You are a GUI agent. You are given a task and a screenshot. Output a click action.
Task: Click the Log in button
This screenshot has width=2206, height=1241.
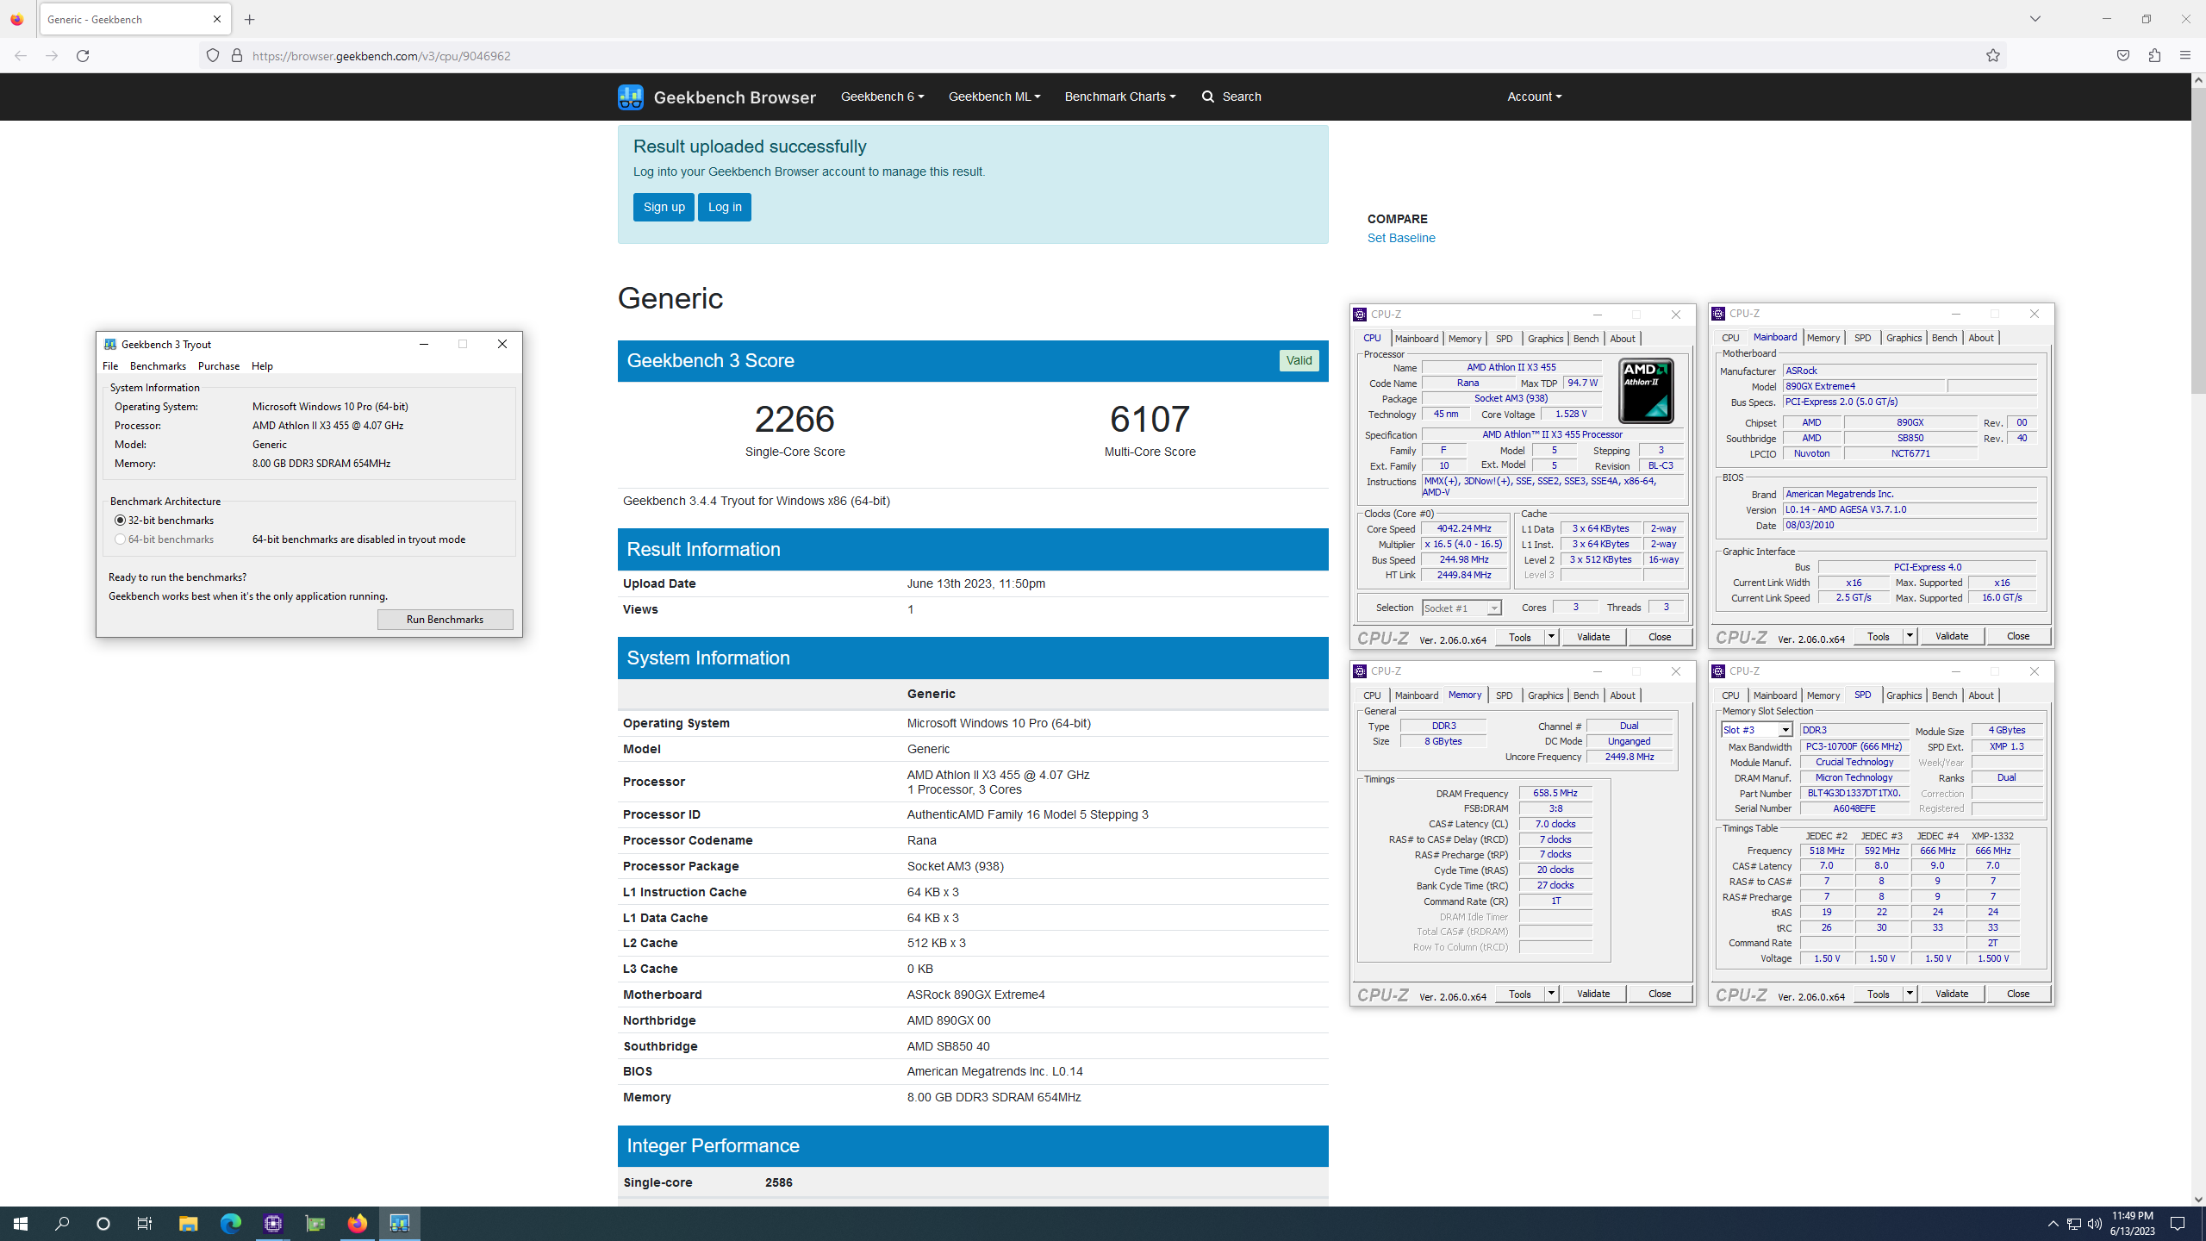pyautogui.click(x=725, y=207)
